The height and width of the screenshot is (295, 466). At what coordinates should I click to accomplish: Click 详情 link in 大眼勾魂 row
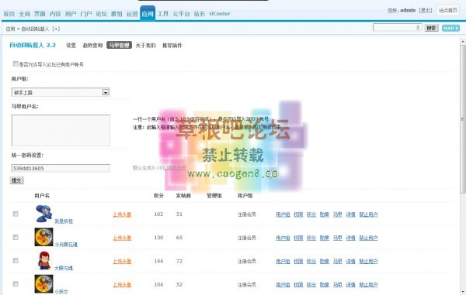click(351, 261)
